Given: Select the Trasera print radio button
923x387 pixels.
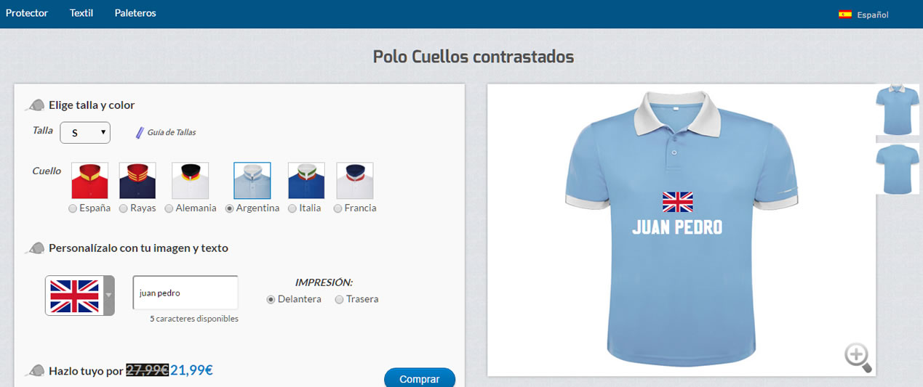Looking at the screenshot, I should (x=339, y=299).
